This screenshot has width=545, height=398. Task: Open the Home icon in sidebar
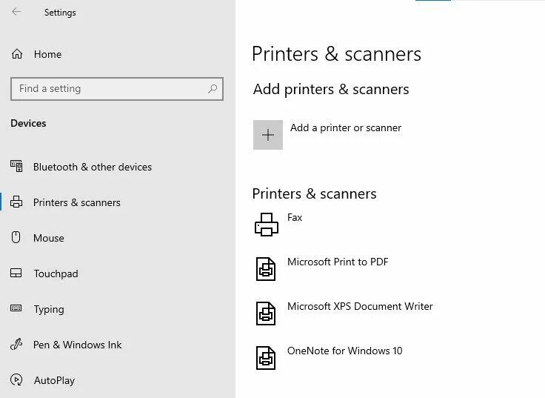coord(17,54)
